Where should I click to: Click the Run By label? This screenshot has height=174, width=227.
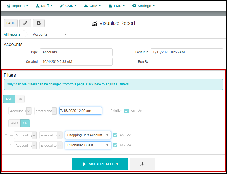(143, 62)
